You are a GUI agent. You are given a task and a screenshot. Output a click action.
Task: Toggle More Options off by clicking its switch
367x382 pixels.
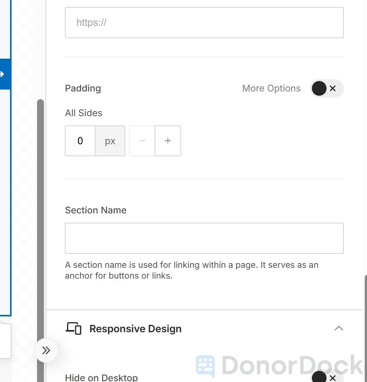327,88
